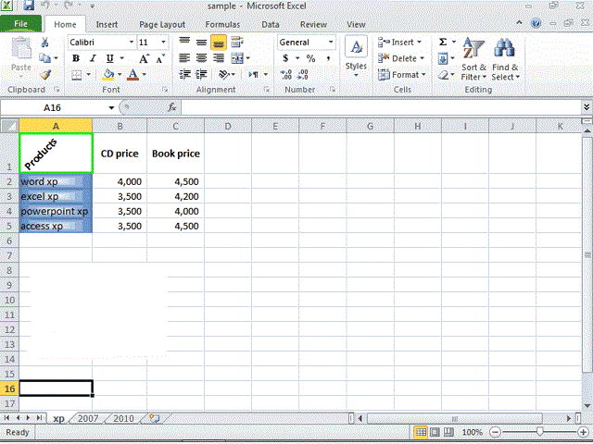Open the Name Box dropdown arrow
Image resolution: width=593 pixels, height=444 pixels.
(111, 107)
